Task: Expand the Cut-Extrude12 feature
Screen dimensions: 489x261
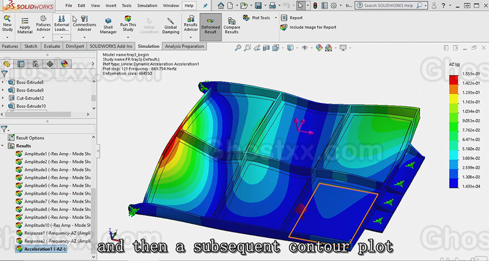Action: click(3, 98)
